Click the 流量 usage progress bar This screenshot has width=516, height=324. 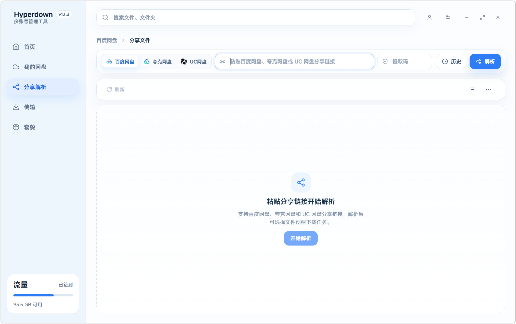pos(43,295)
